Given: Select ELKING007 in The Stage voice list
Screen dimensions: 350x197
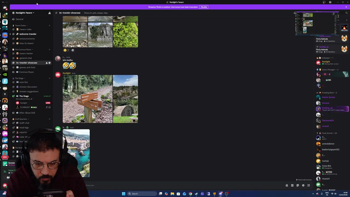Looking at the screenshot, I should (x=33, y=107).
